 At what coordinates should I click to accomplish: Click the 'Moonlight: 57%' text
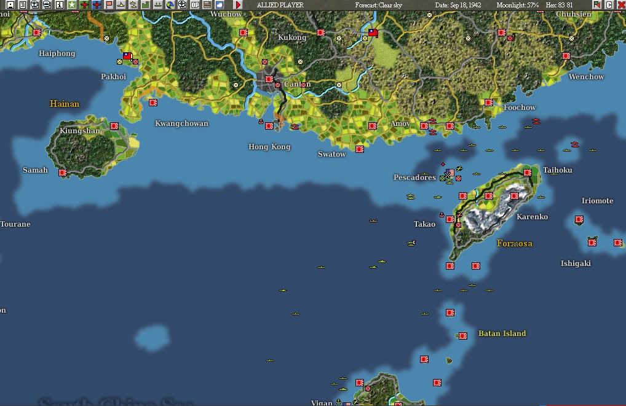[x=517, y=5]
